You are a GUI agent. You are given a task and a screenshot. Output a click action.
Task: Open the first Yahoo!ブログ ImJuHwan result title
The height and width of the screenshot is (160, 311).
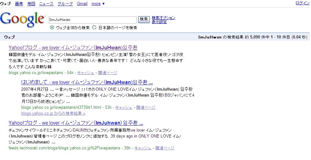click(73, 47)
